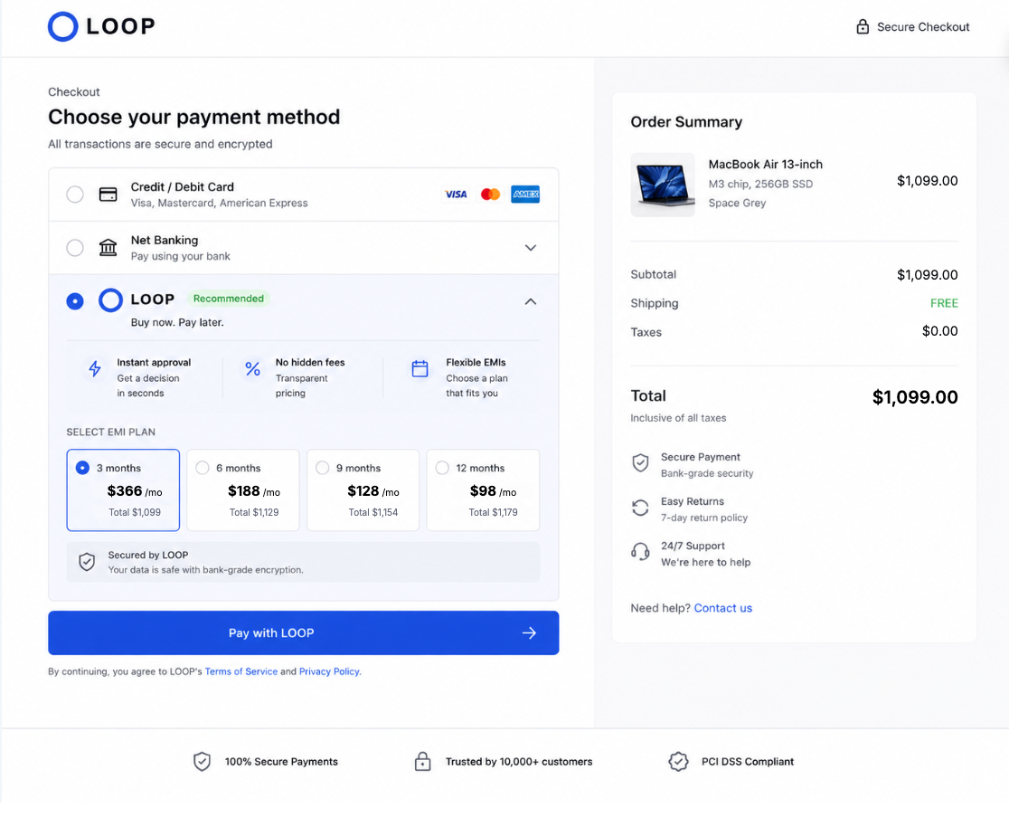
Task: Click the Secured by LOOP shield icon
Action: (87, 562)
